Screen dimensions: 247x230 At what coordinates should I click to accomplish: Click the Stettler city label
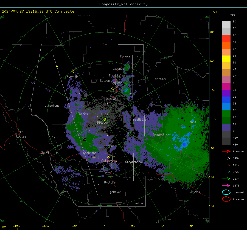(160, 79)
